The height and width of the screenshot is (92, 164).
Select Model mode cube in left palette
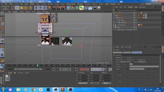(x=2, y=19)
